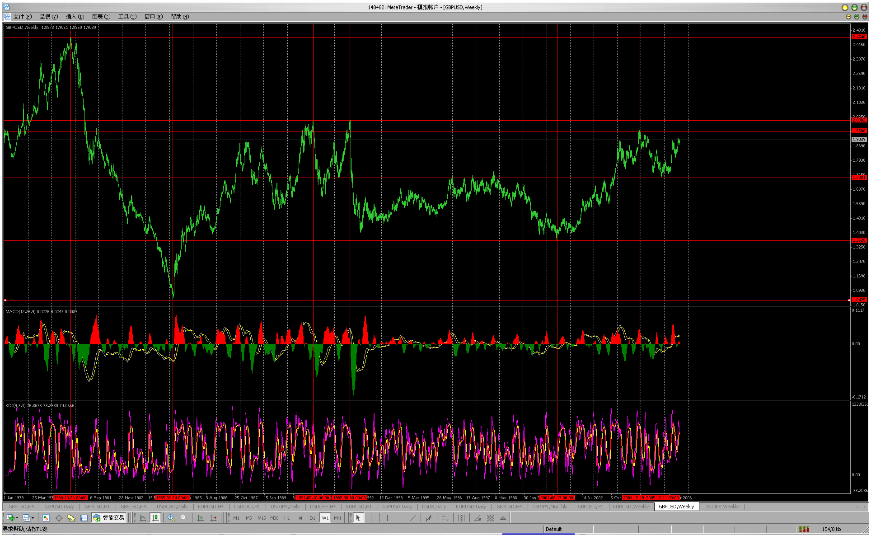Screen dimensions: 871x535
Task: Switch to MN monthly timeframe
Action: pyautogui.click(x=337, y=518)
